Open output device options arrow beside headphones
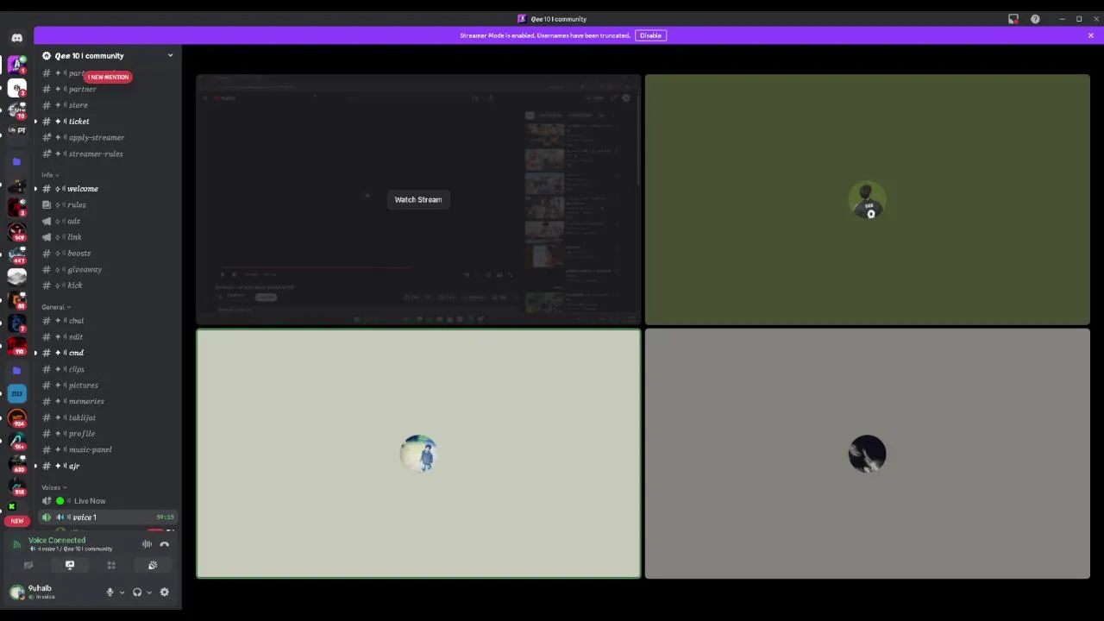Image resolution: width=1104 pixels, height=621 pixels. click(x=149, y=593)
